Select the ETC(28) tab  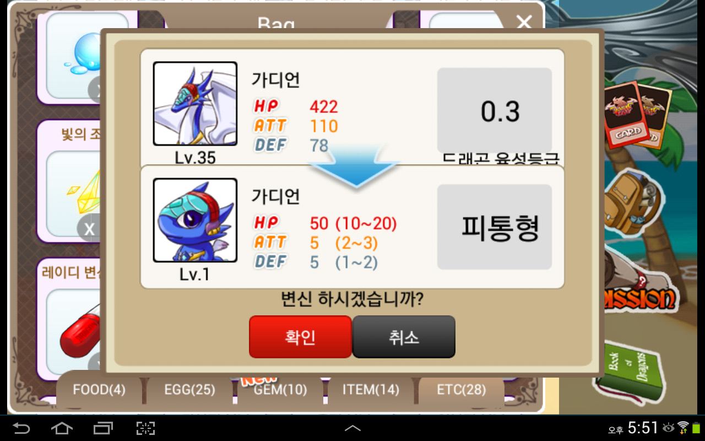click(462, 390)
